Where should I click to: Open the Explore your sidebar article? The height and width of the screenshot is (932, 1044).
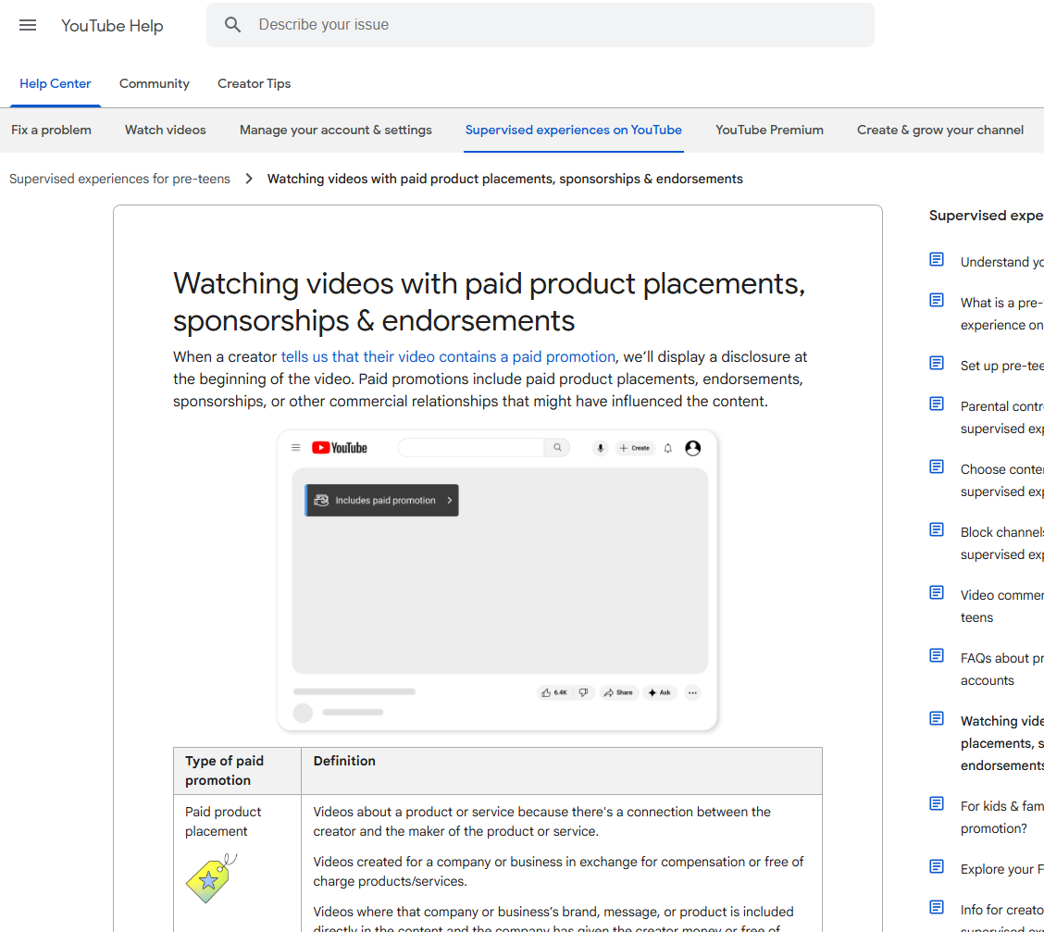click(x=1001, y=869)
